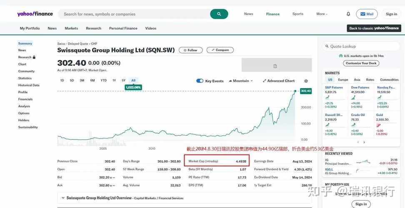Open Personal Finance in the navigation bar

pos(123,28)
